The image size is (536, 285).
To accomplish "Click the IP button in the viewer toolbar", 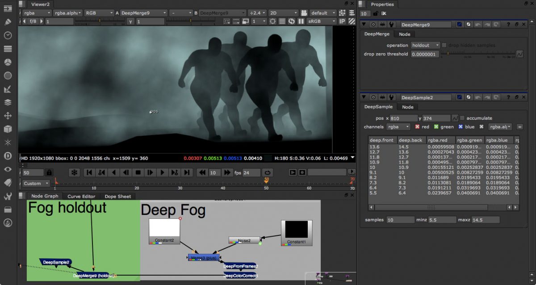I will pyautogui.click(x=342, y=21).
